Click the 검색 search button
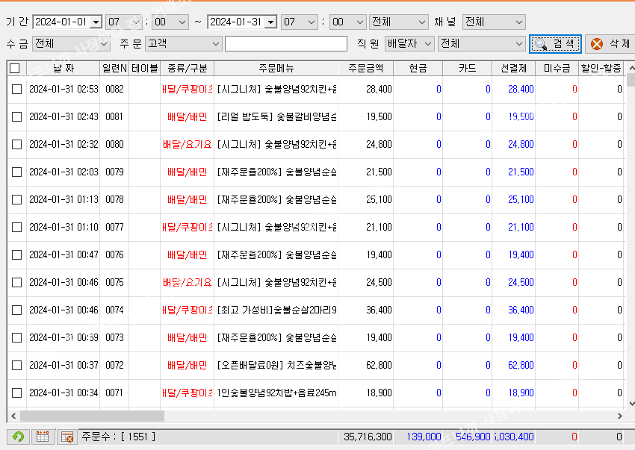The height and width of the screenshot is (450, 635). (555, 44)
